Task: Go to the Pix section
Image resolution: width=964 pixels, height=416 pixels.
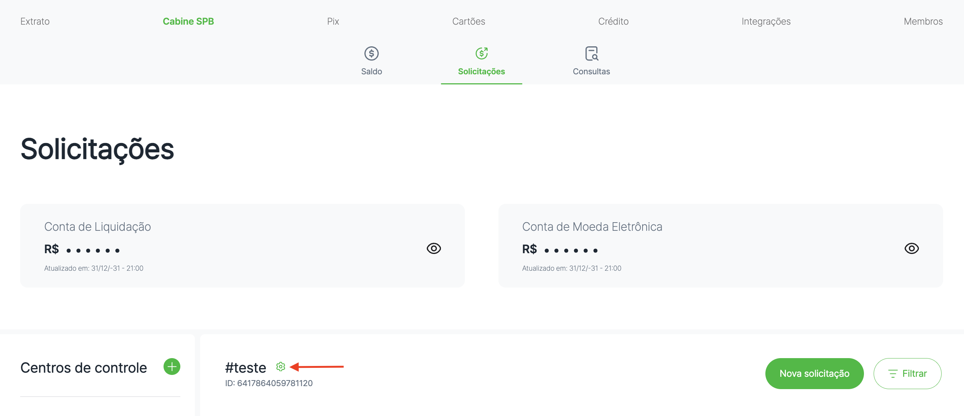Action: [333, 21]
